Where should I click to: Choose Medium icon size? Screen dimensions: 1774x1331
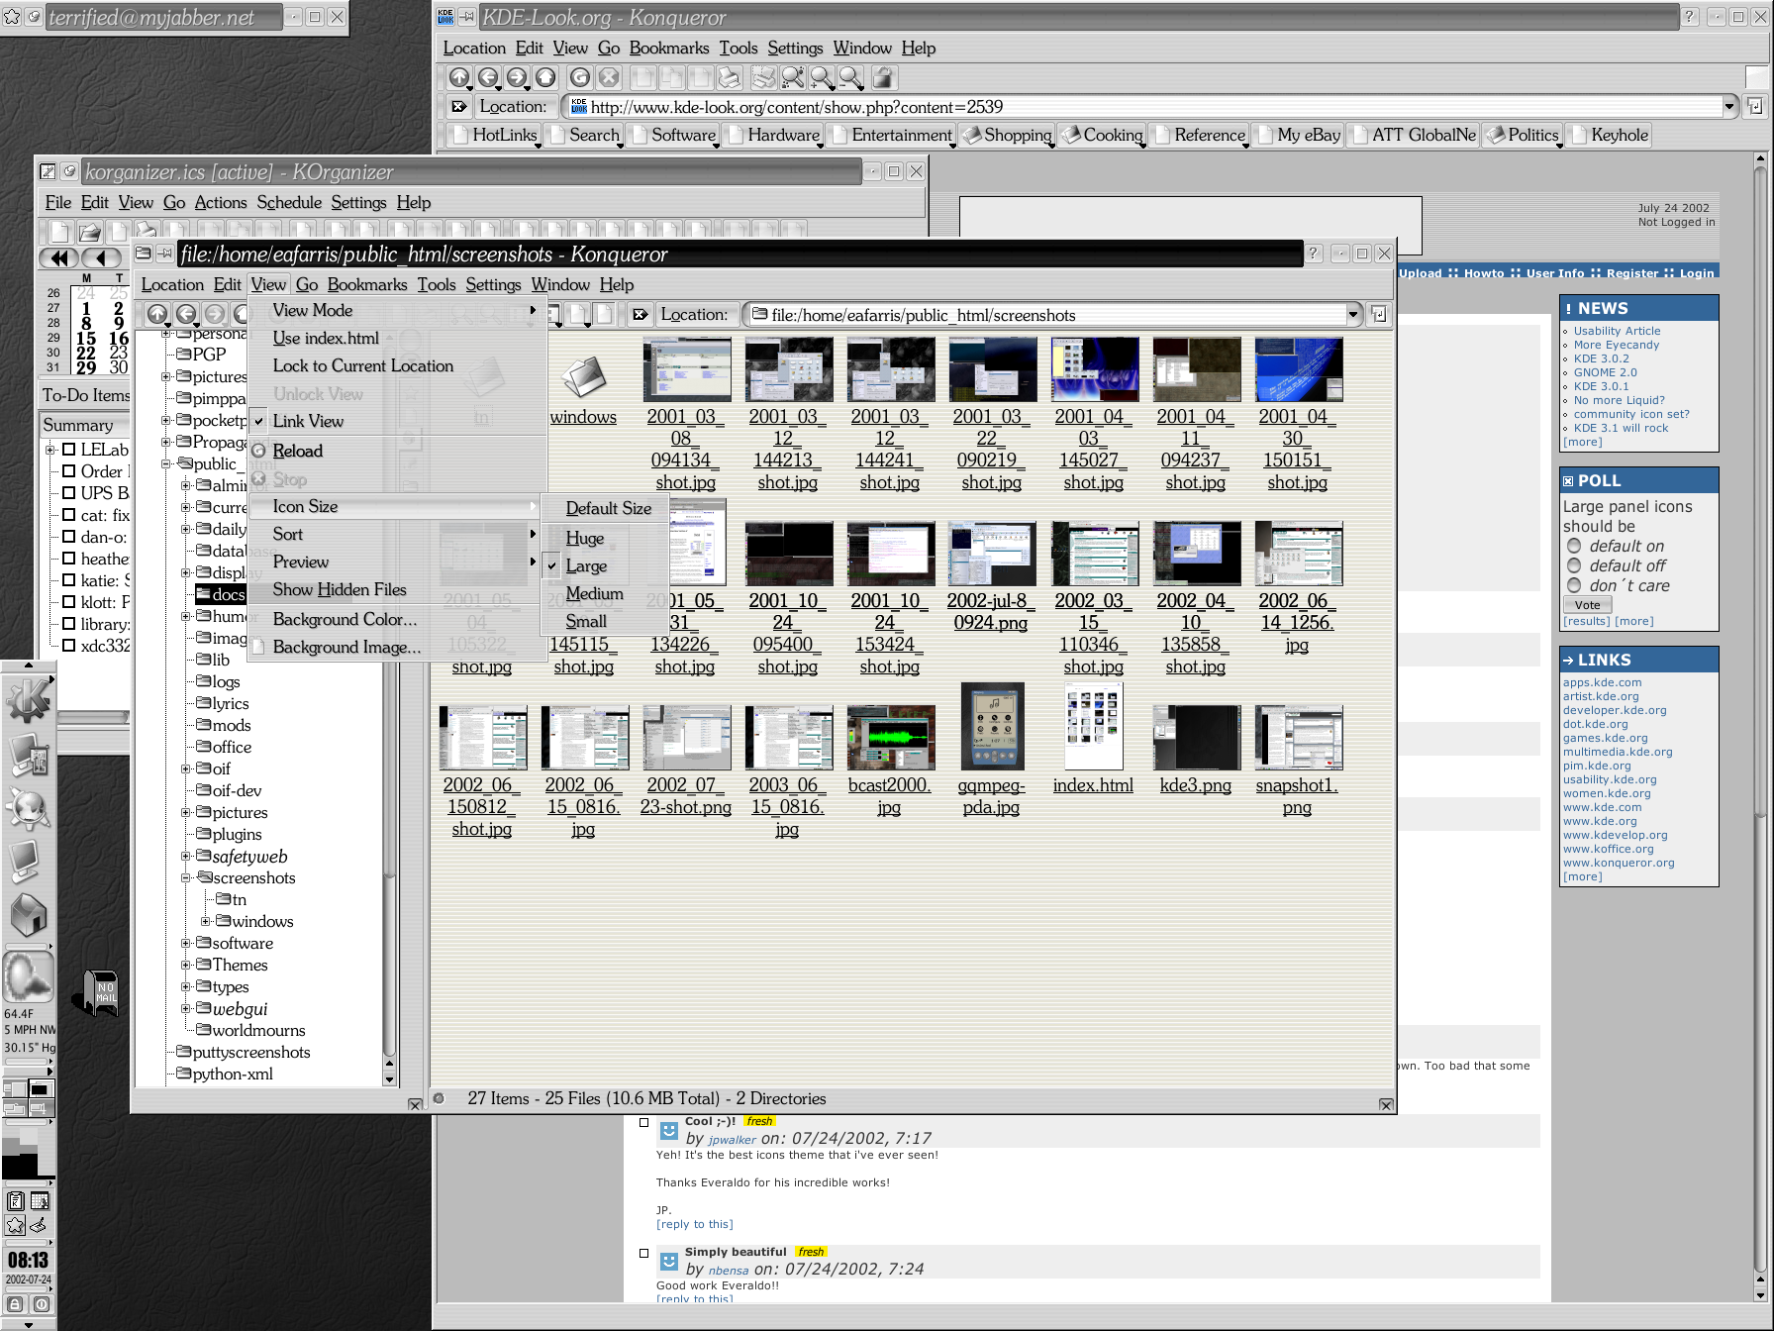[x=604, y=593]
